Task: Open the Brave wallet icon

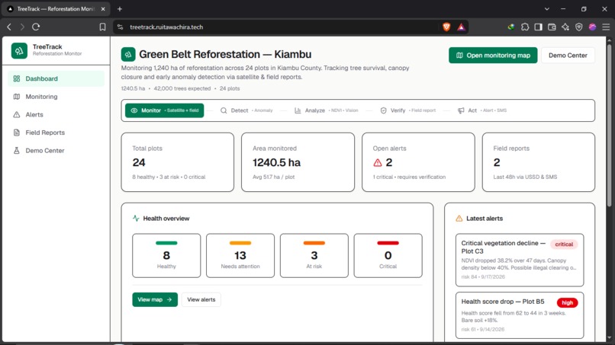Action: (552, 27)
